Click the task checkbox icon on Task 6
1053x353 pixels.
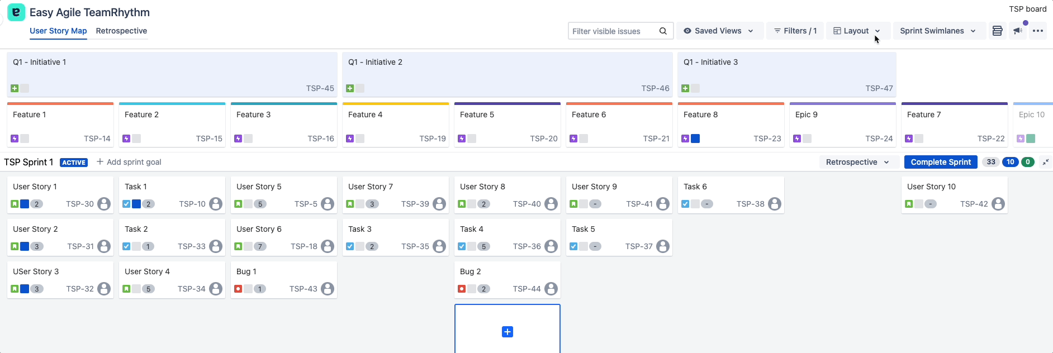coord(685,204)
